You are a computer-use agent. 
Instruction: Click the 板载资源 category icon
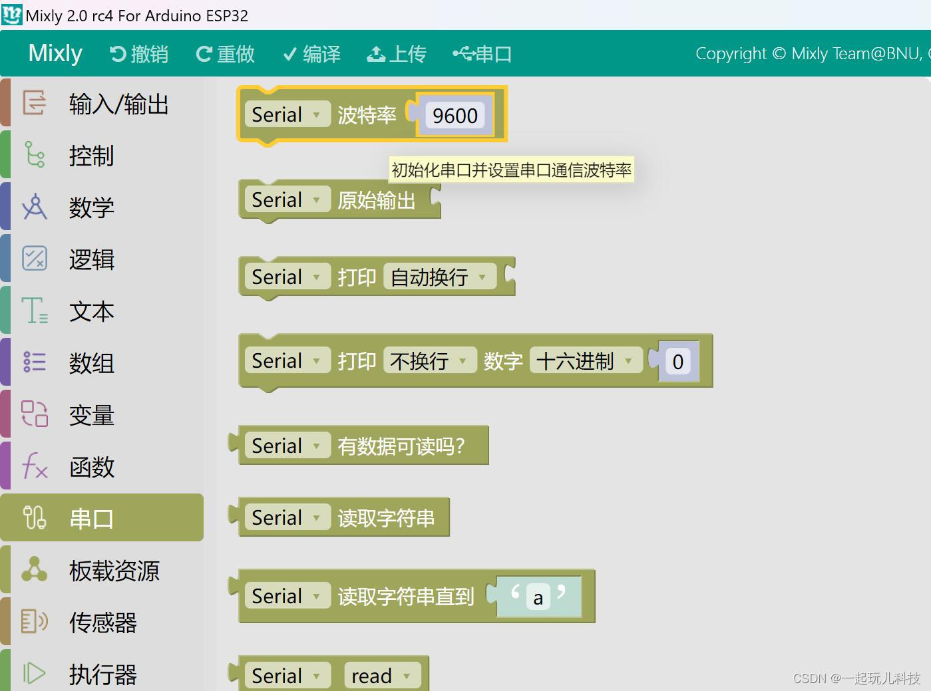(34, 569)
